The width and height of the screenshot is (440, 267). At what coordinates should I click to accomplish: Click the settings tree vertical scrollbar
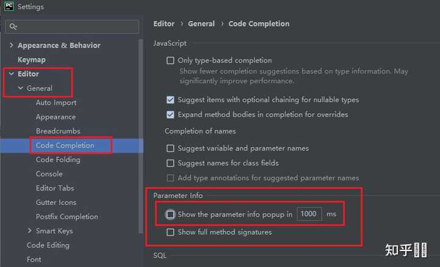tap(141, 137)
